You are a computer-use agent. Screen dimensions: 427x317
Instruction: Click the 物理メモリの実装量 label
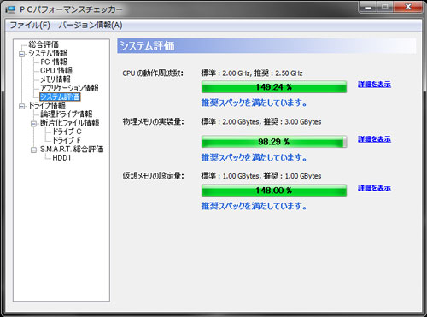[x=153, y=122]
